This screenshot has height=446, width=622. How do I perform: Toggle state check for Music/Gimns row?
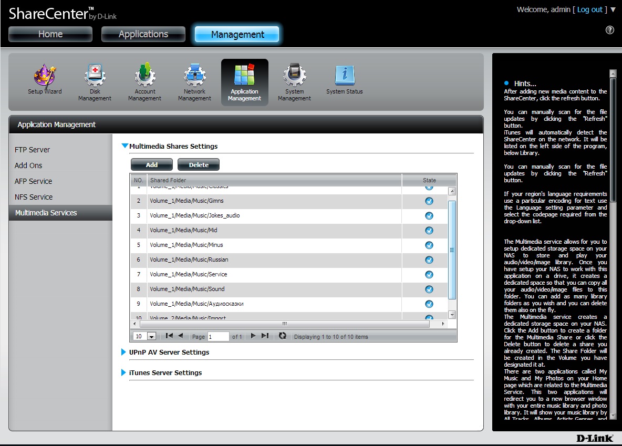(x=429, y=201)
